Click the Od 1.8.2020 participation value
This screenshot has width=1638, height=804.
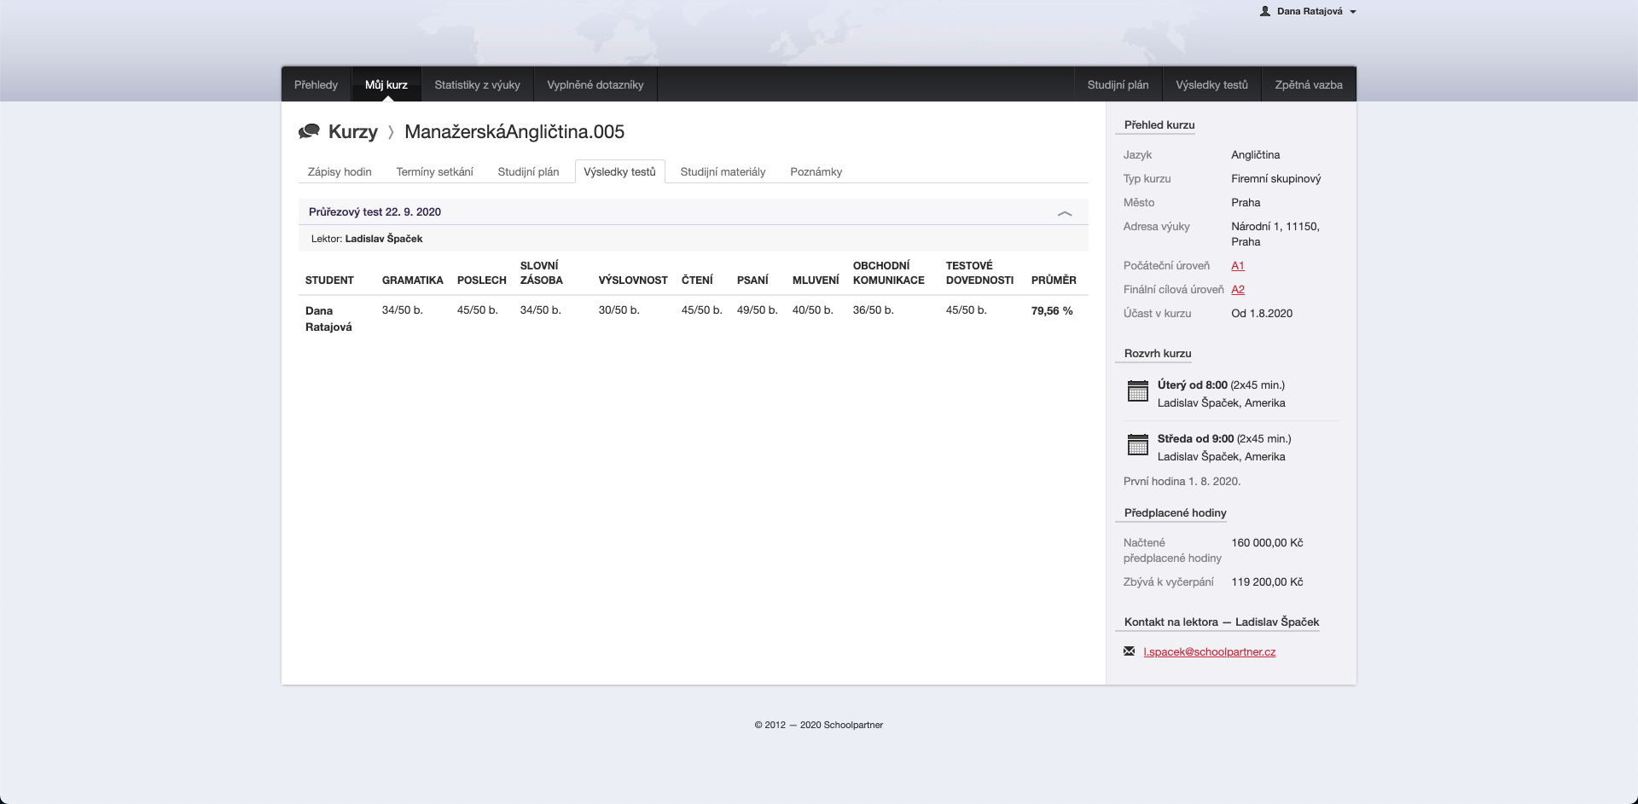point(1261,313)
